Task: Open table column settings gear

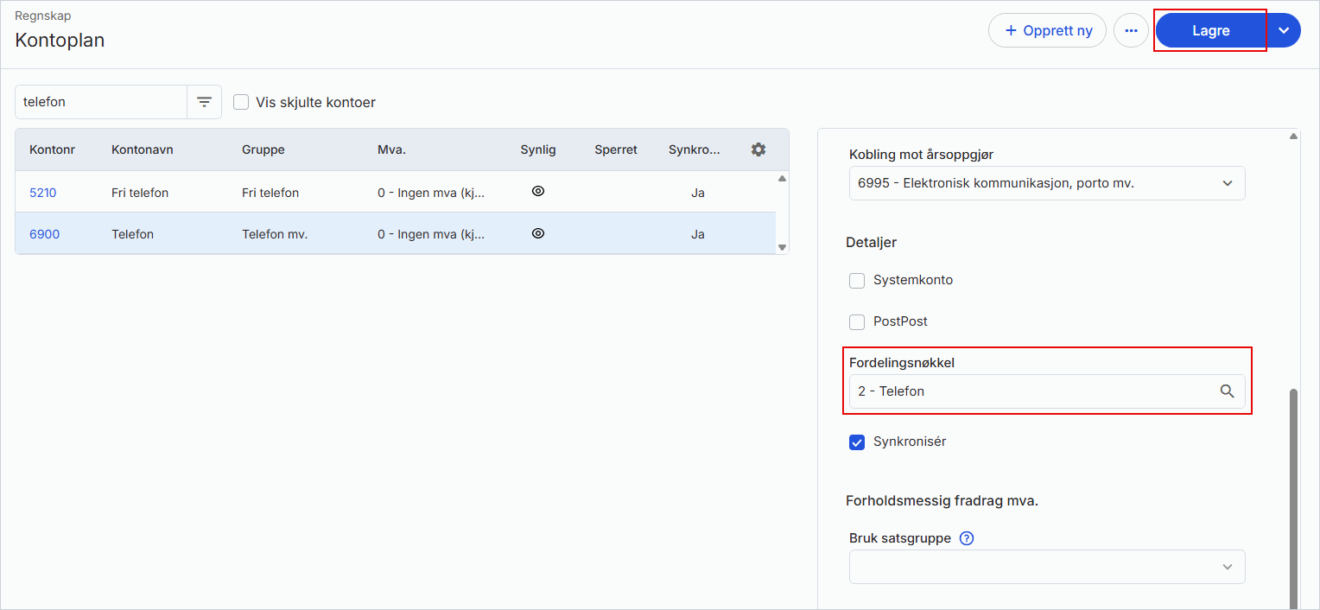Action: 758,149
